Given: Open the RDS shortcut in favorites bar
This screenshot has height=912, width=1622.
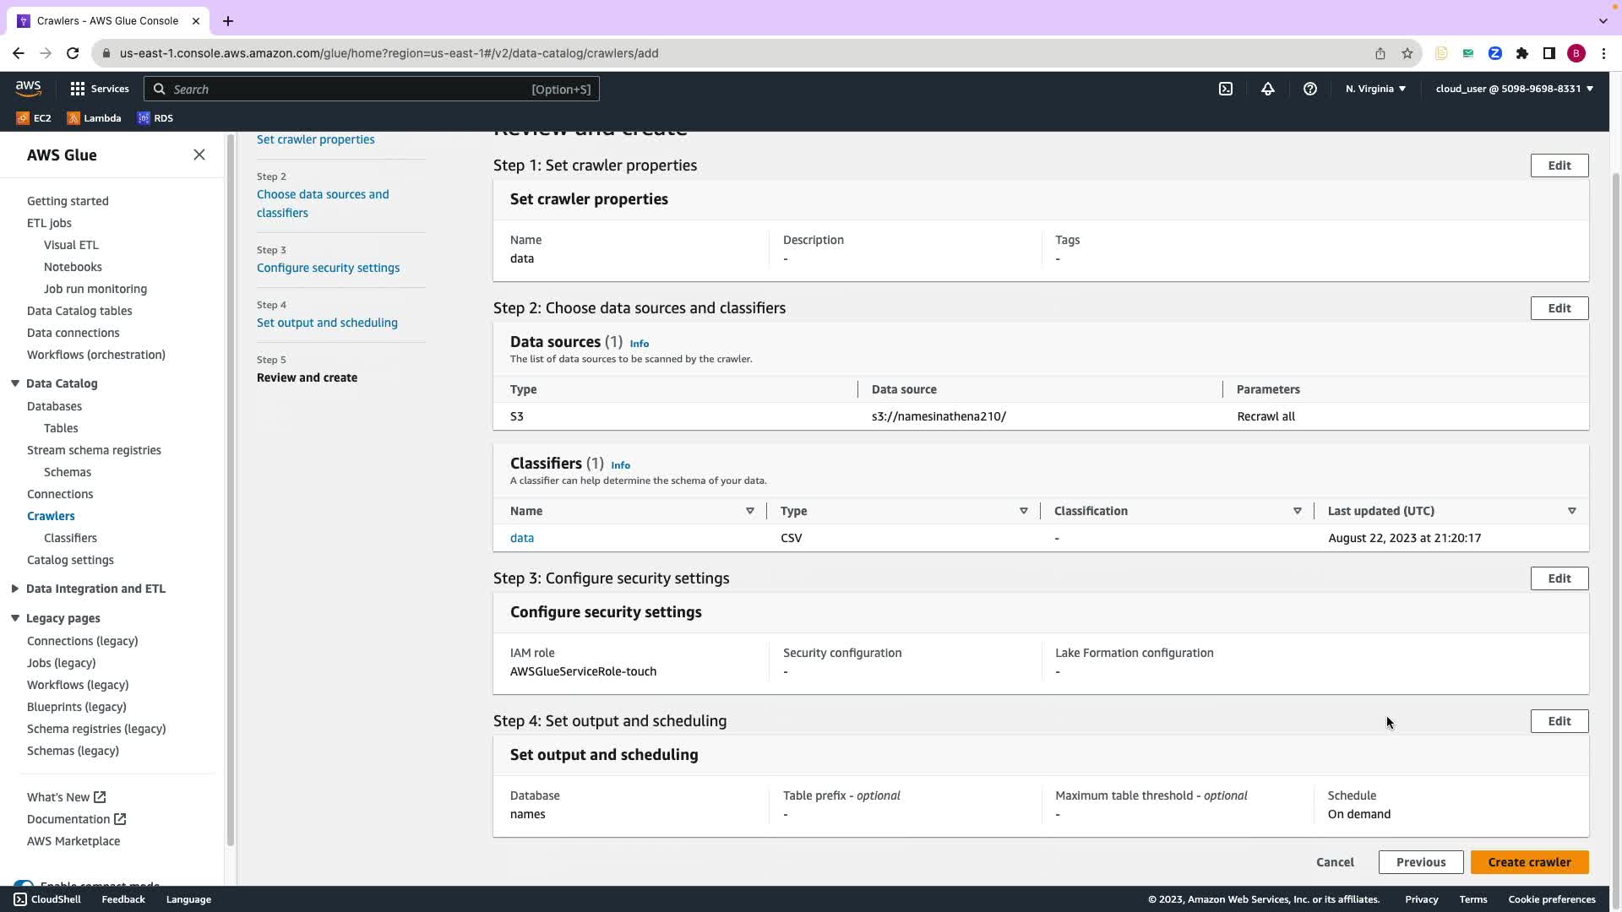Looking at the screenshot, I should coord(155,118).
